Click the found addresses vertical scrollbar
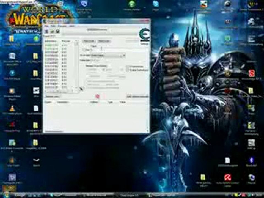This screenshot has height=198, width=264. [76, 64]
